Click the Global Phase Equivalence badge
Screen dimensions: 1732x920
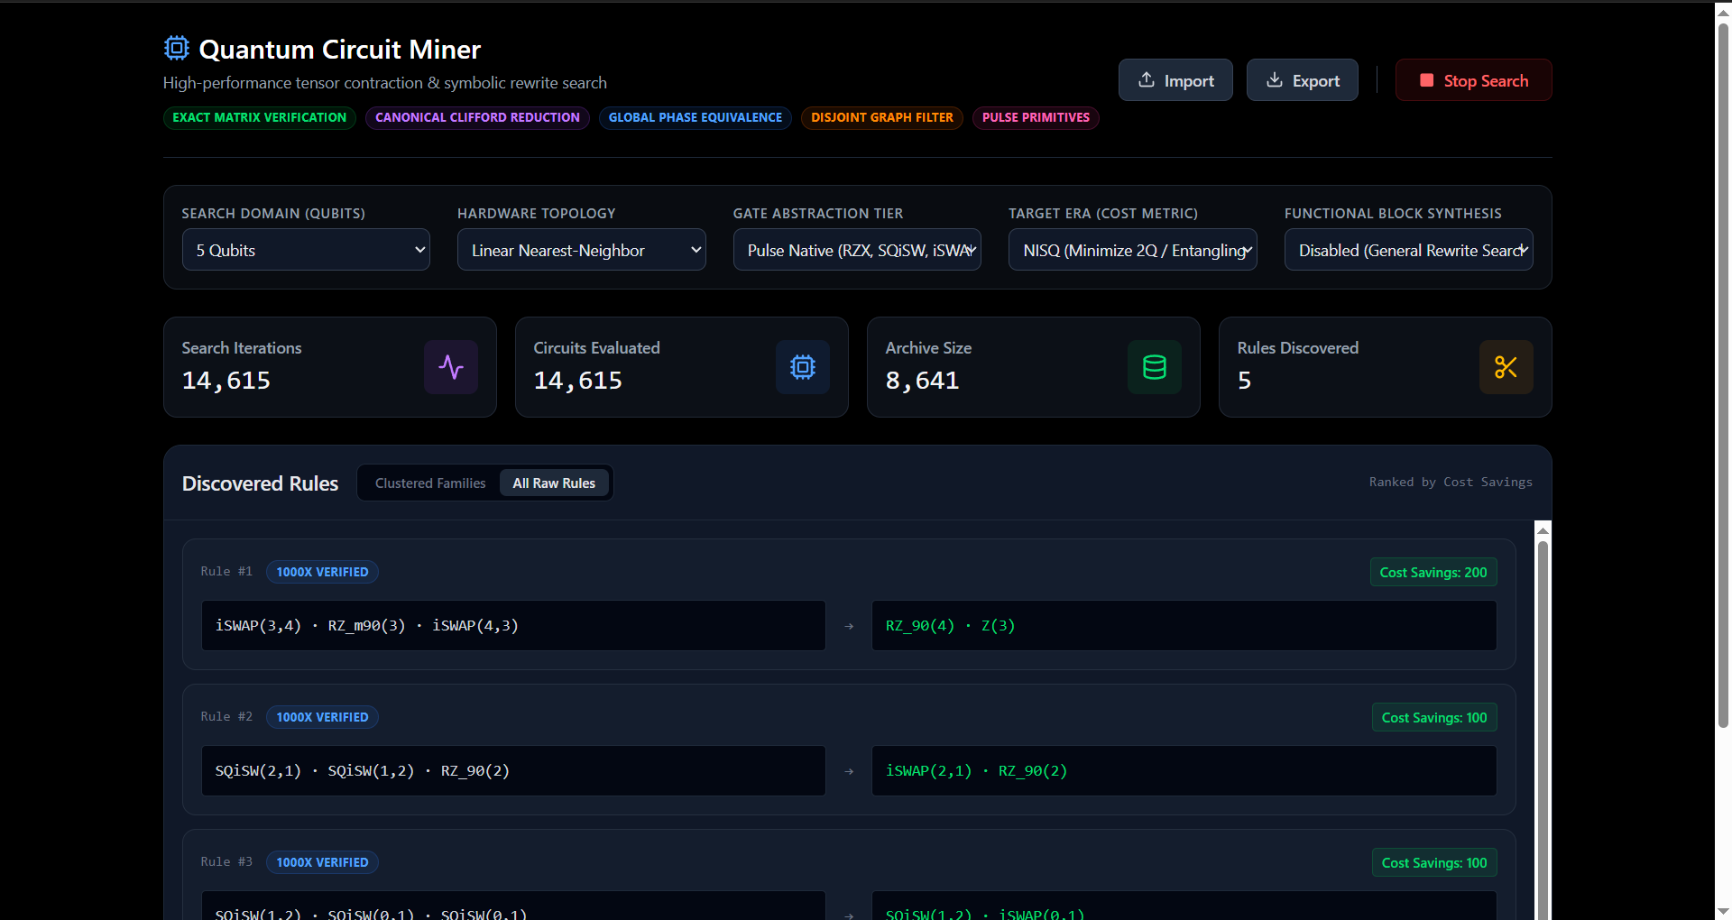click(696, 117)
